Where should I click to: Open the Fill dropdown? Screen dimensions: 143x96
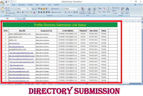pyautogui.click(x=114, y=10)
